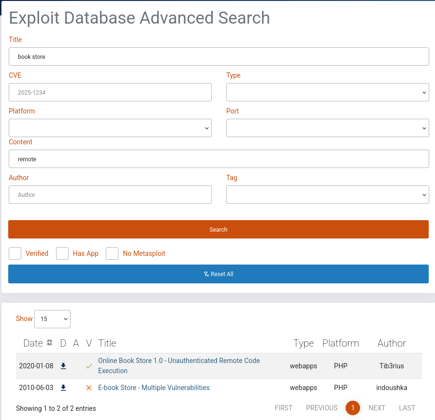
Task: Tick the Verified checkbox
Action: pos(15,253)
